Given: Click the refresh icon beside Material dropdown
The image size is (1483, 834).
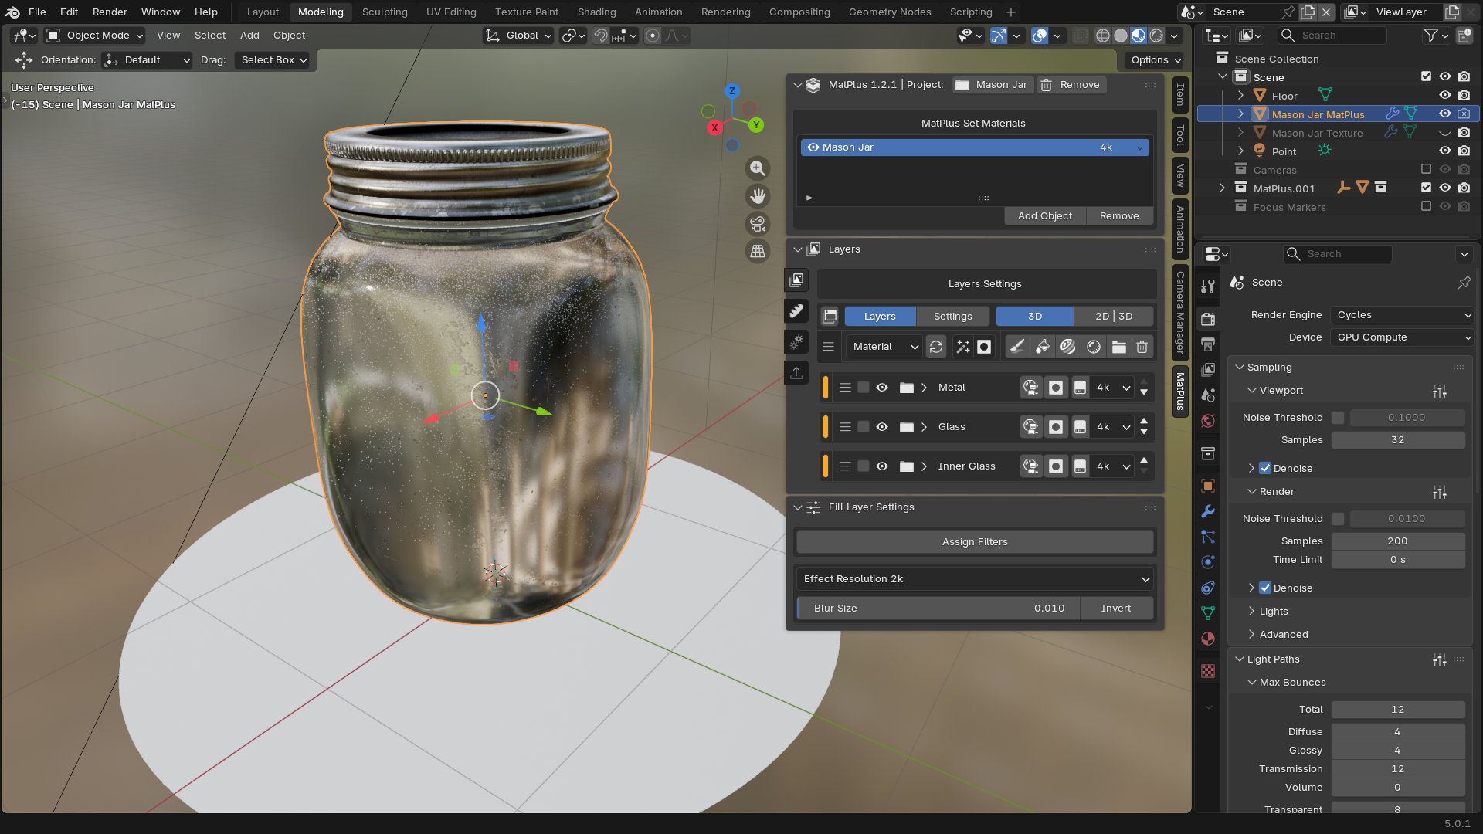Looking at the screenshot, I should tap(936, 347).
